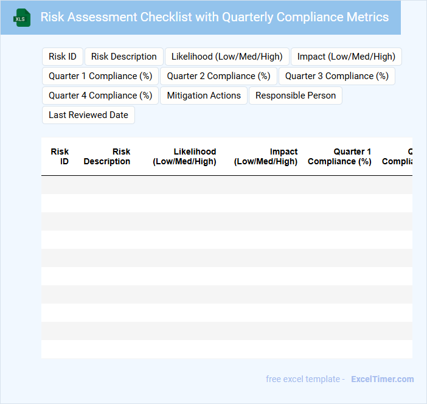This screenshot has width=427, height=404.
Task: Pick the Quarter 4 Compliance (%) tag
Action: [100, 96]
